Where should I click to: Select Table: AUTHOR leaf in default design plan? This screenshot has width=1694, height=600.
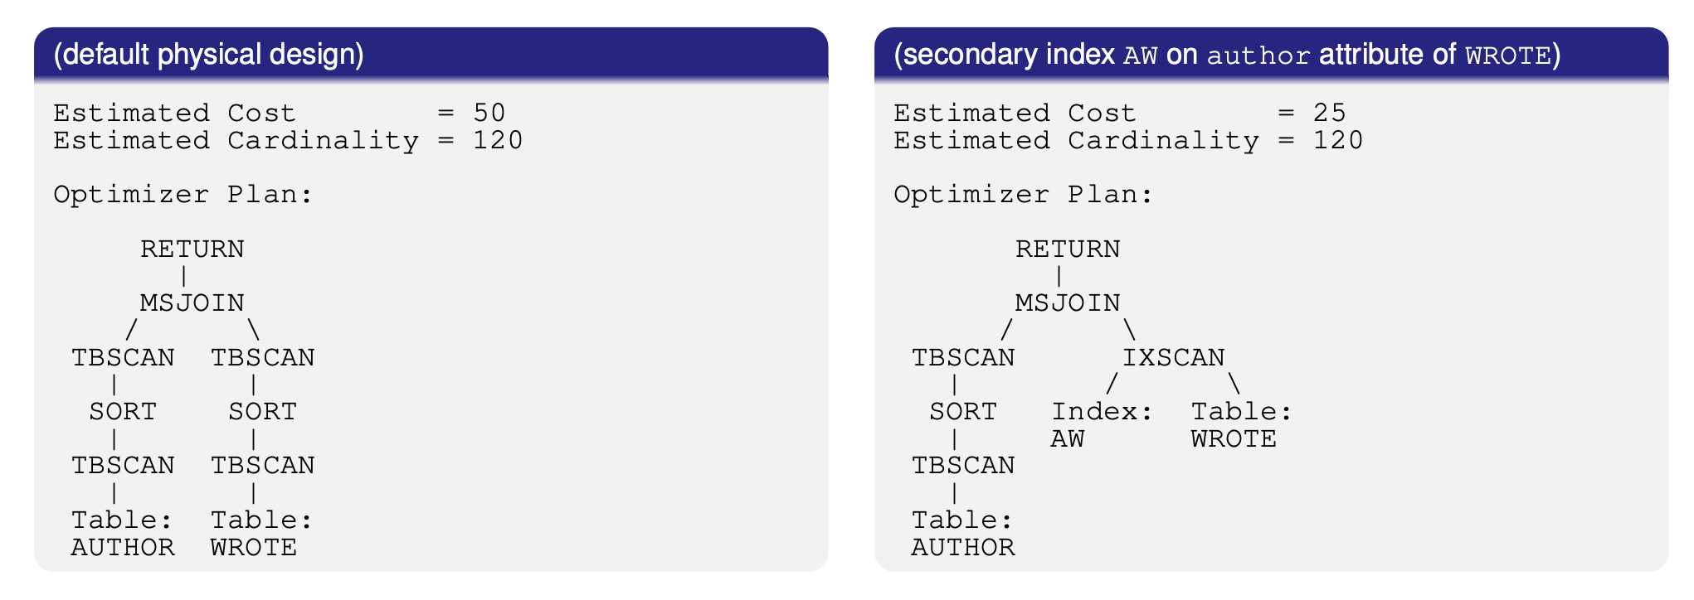click(x=123, y=533)
